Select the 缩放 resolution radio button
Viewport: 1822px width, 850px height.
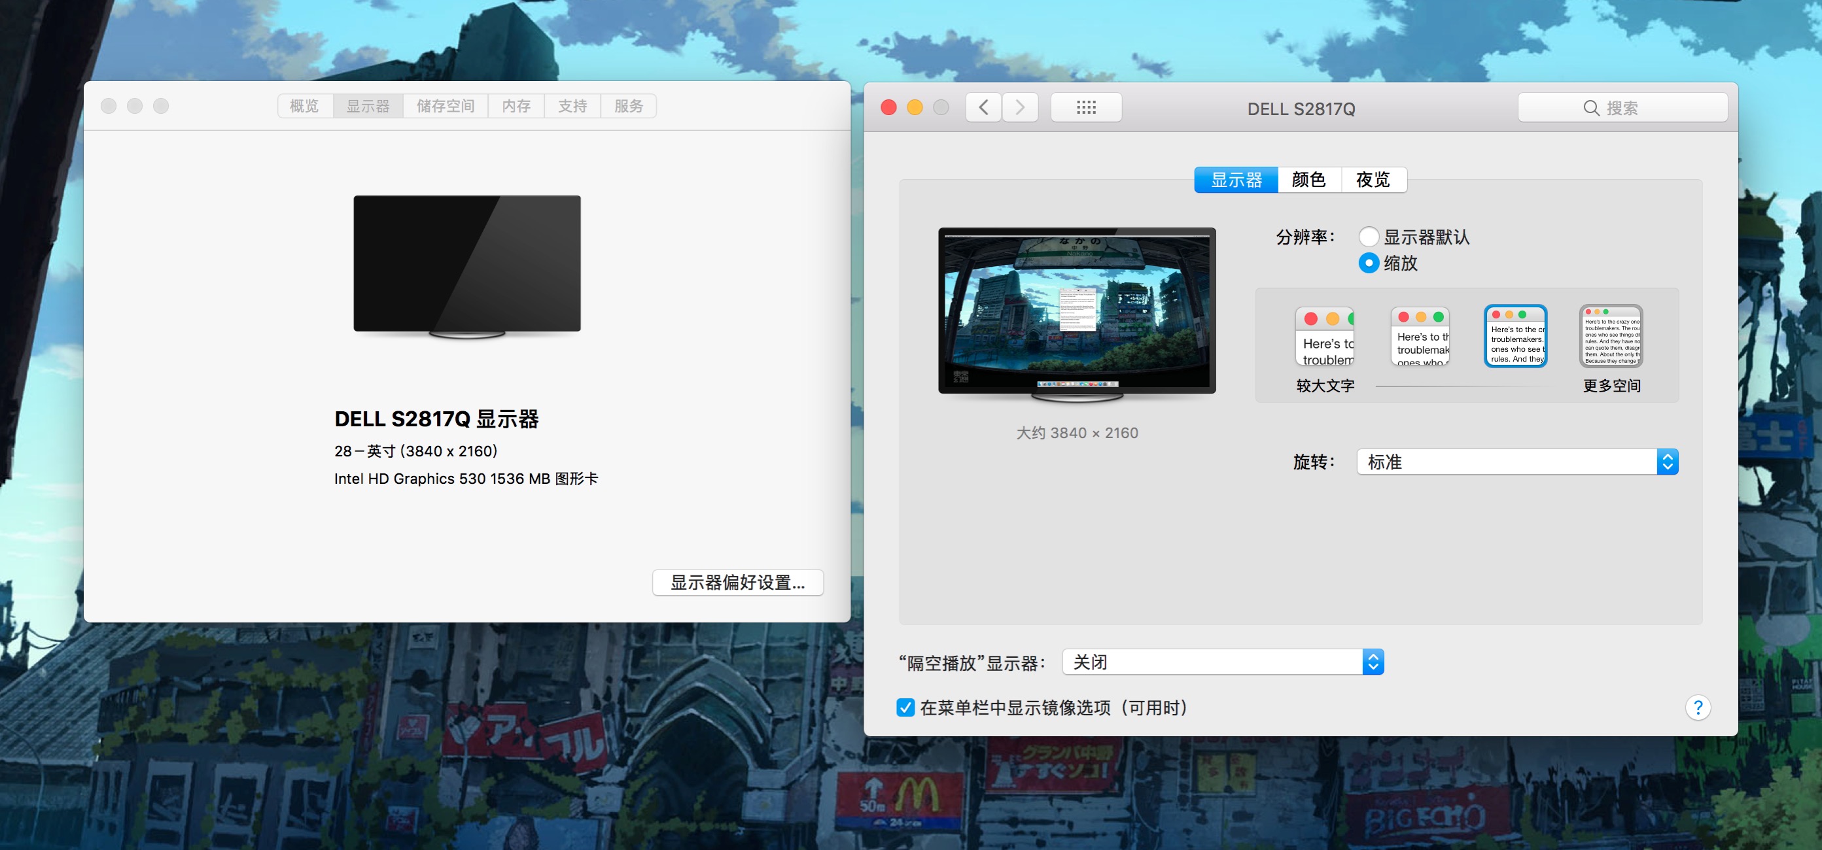[x=1369, y=263]
